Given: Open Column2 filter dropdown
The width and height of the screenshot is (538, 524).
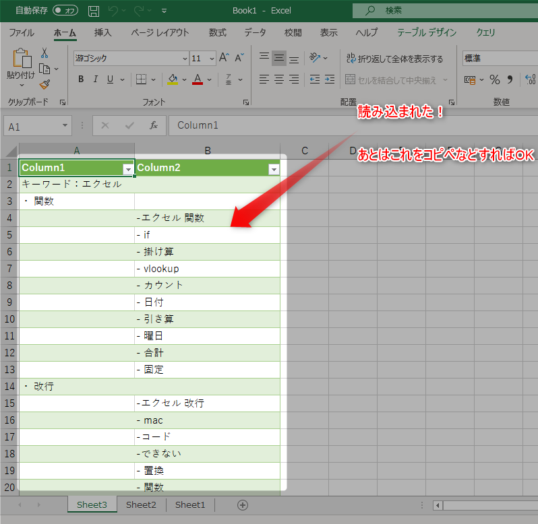Looking at the screenshot, I should point(274,169).
